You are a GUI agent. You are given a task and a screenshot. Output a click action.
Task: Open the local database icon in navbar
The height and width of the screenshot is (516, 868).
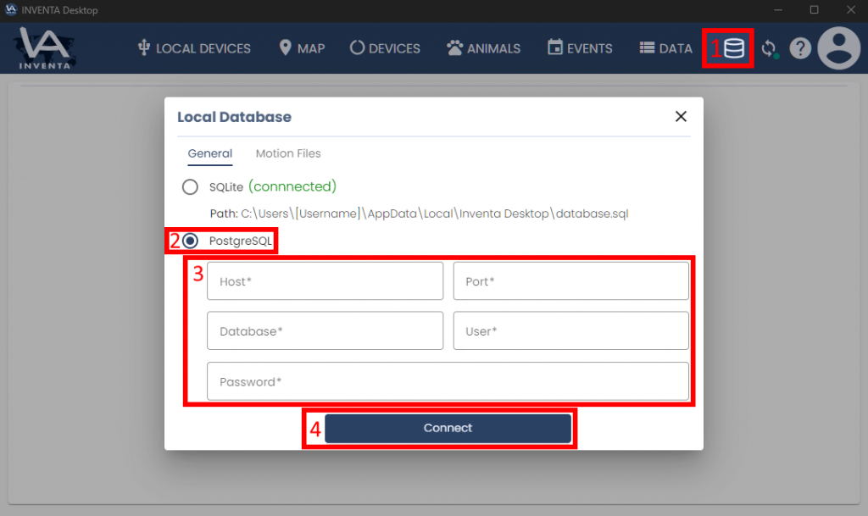click(734, 48)
